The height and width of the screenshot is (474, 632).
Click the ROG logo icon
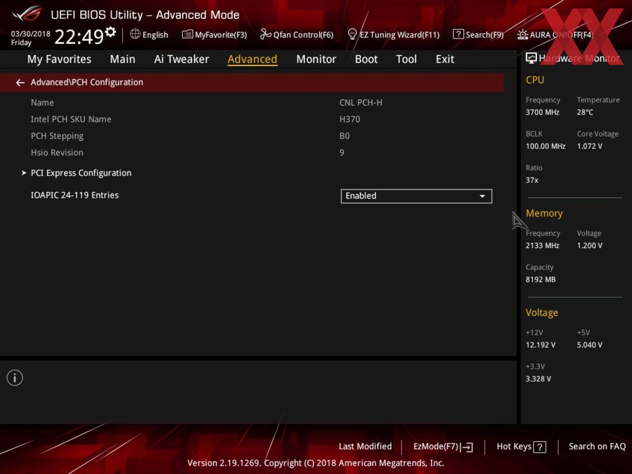[x=26, y=14]
